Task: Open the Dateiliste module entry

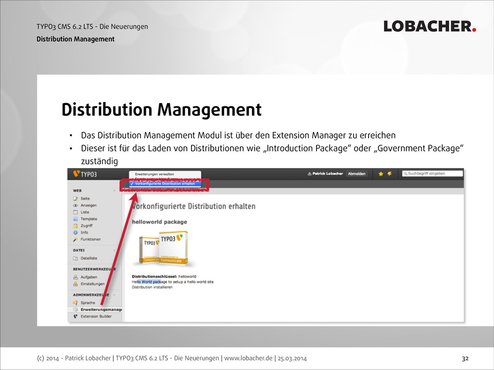Action: (x=89, y=258)
